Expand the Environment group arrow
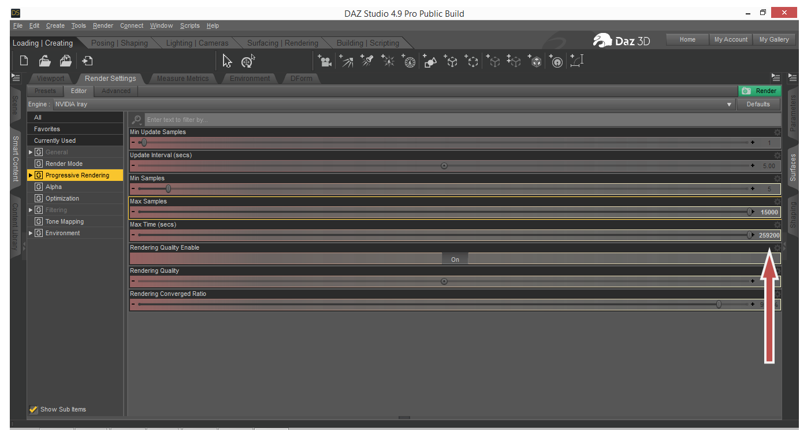The image size is (811, 430). [x=31, y=233]
